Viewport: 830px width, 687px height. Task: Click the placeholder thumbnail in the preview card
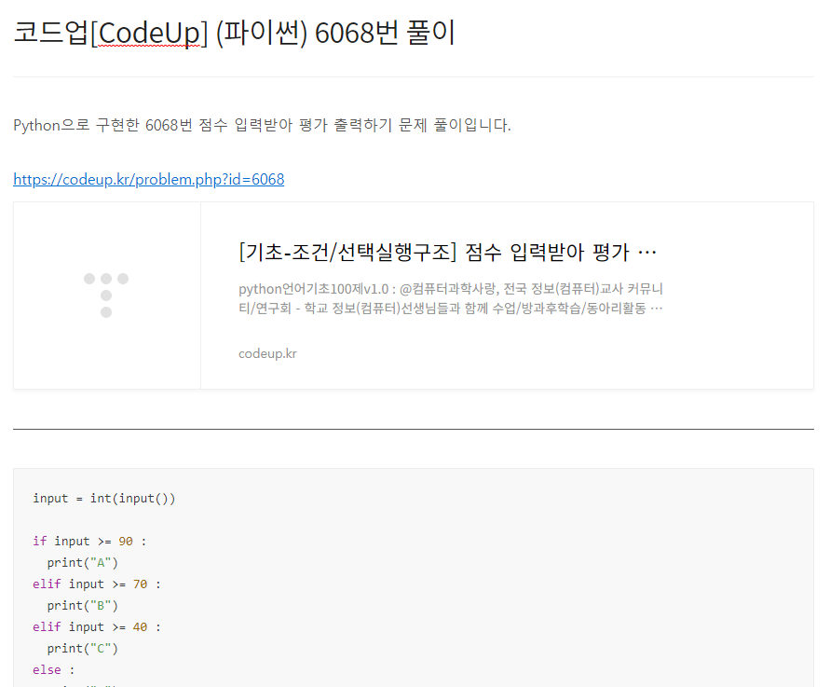point(107,295)
